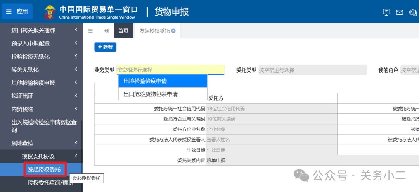Open 授权委托查询/确认 sidebar item
This screenshot has width=419, height=192.
pyautogui.click(x=50, y=182)
